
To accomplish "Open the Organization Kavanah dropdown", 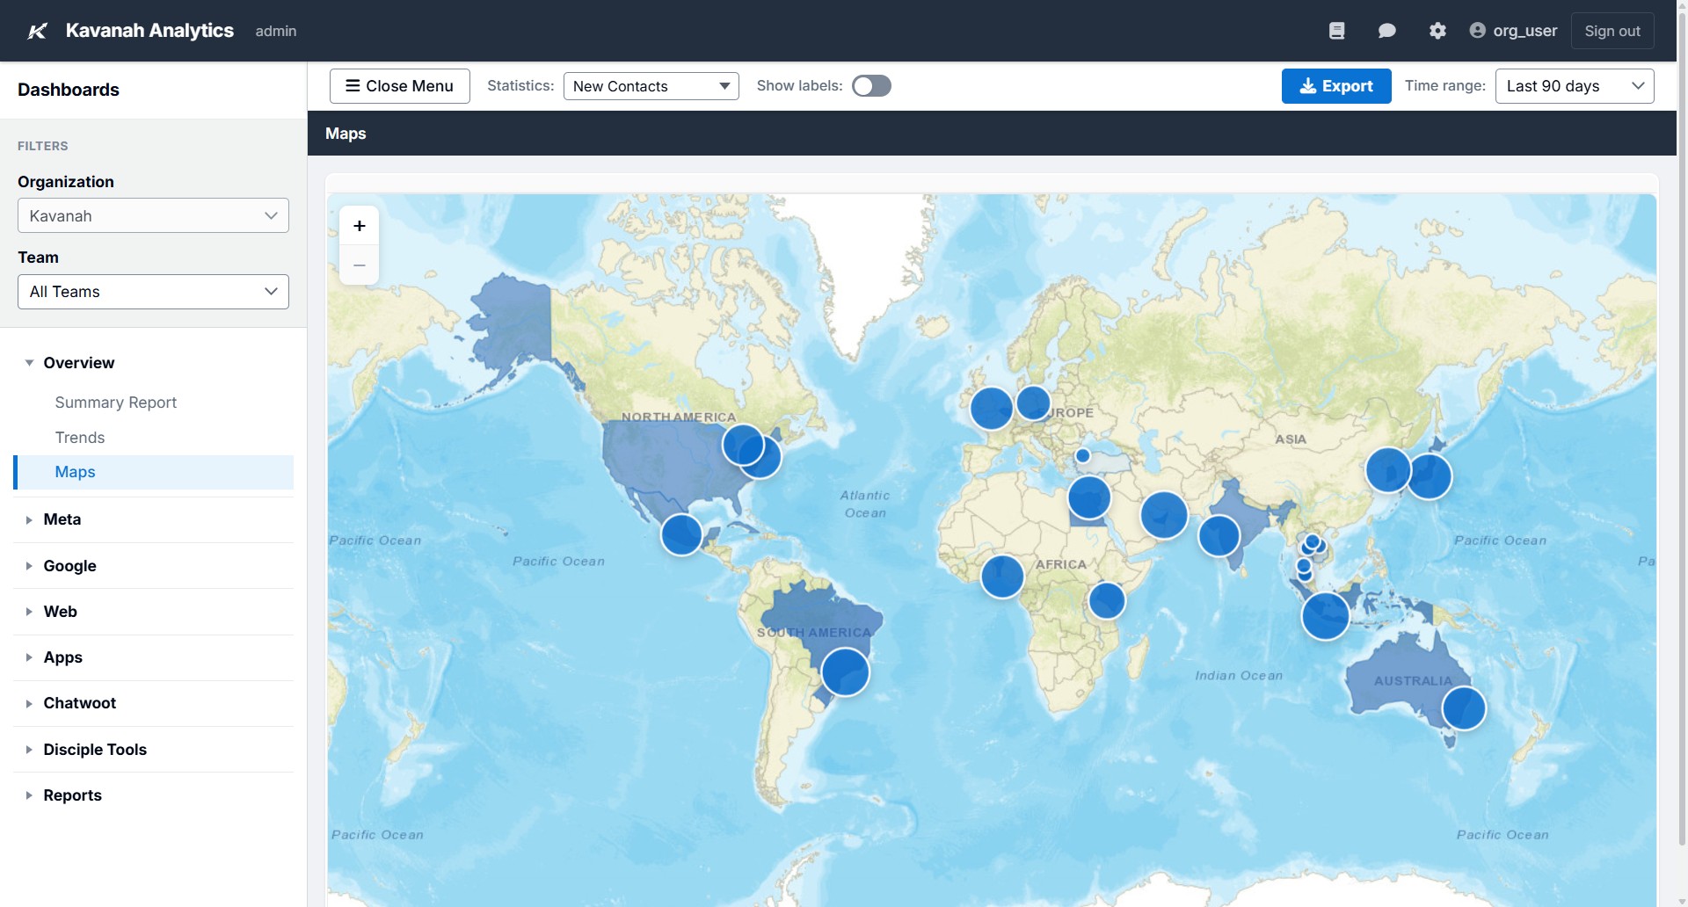I will coord(153,215).
